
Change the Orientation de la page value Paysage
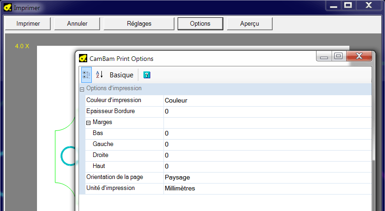pyautogui.click(x=268, y=178)
